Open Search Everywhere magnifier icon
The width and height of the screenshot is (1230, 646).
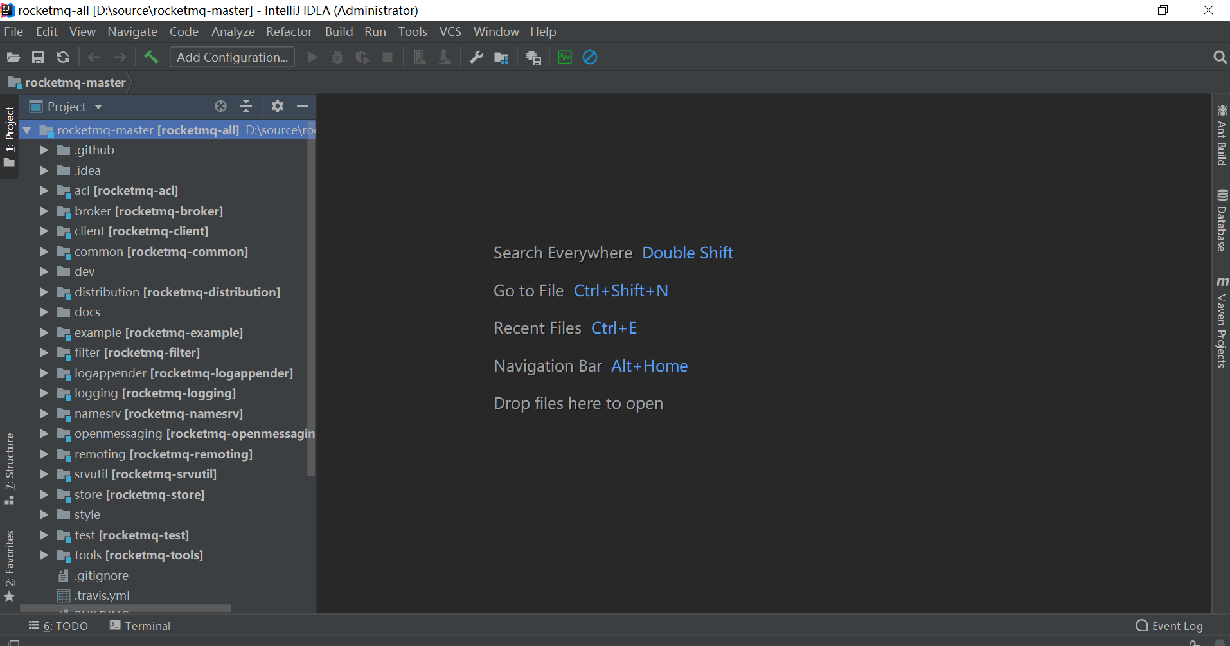pyautogui.click(x=1220, y=57)
